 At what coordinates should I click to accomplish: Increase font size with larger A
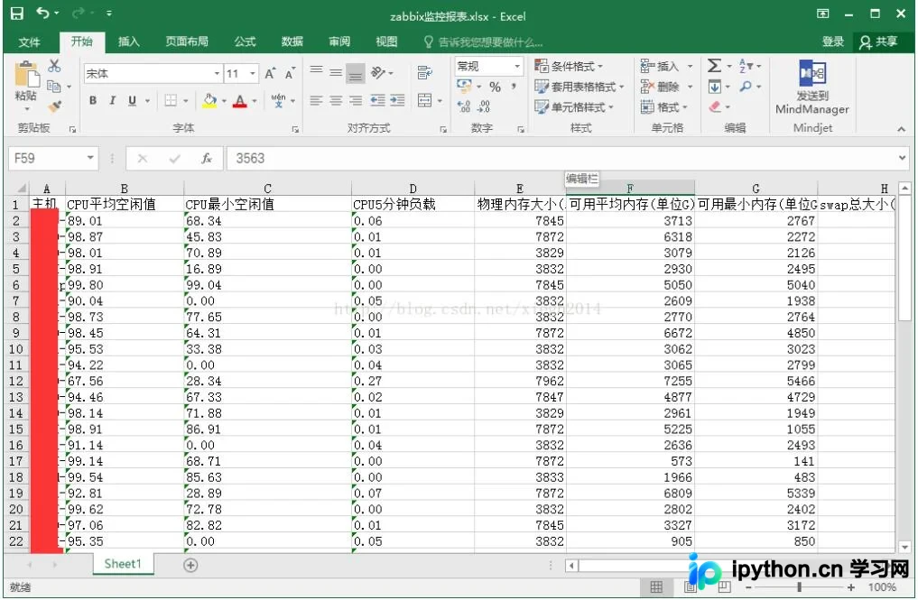click(270, 73)
